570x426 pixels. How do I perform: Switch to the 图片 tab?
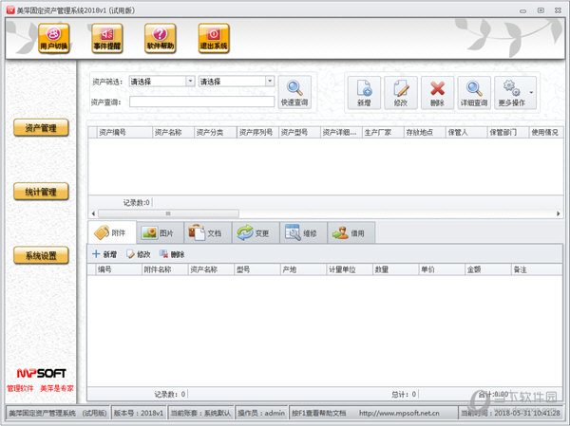pos(160,232)
